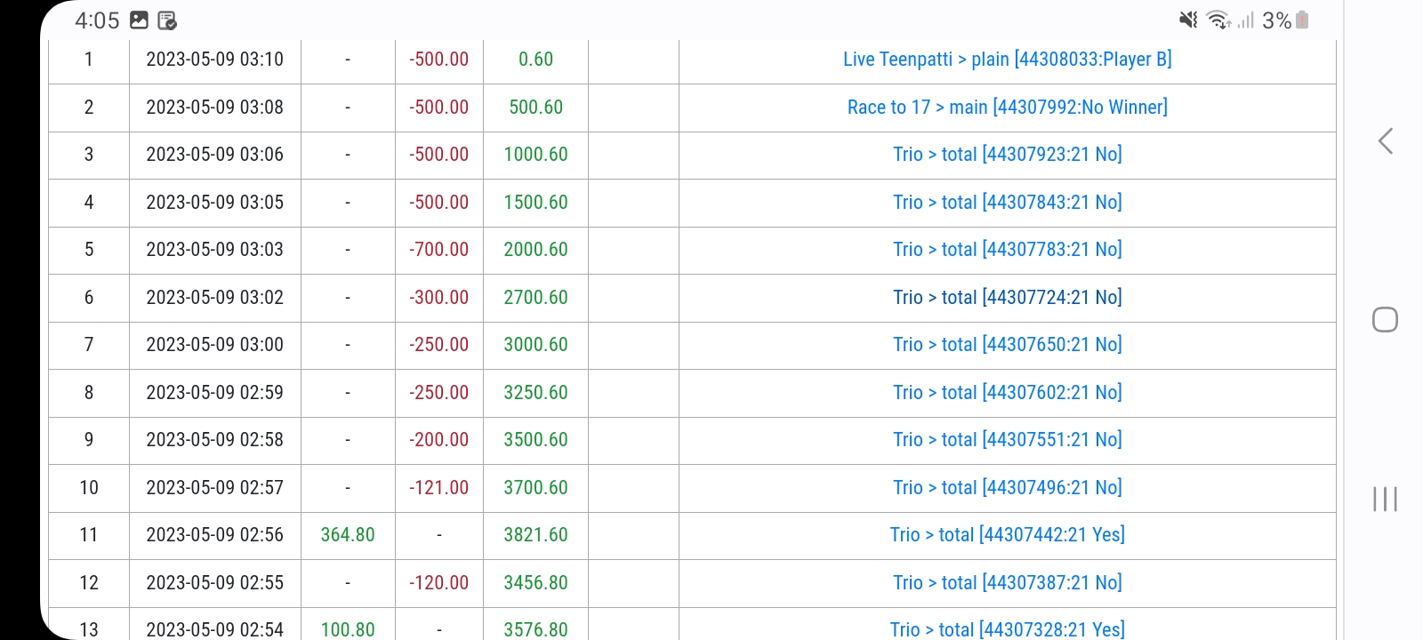Tap the Wi-Fi status icon

pos(1218,20)
